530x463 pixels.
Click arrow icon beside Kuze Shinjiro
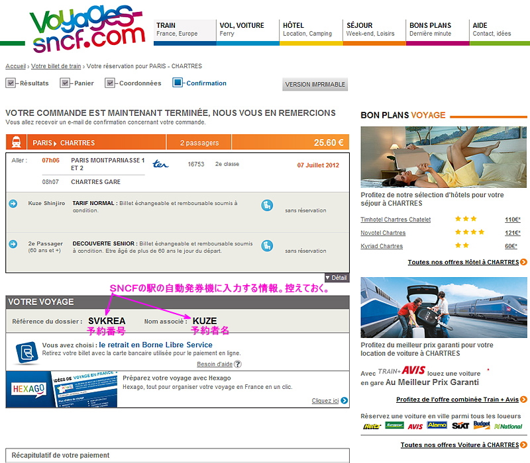(13, 204)
